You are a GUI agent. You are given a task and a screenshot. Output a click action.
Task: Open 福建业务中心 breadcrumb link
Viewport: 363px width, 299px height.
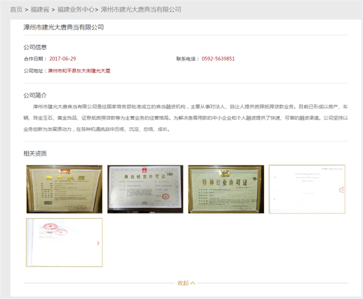[76, 9]
